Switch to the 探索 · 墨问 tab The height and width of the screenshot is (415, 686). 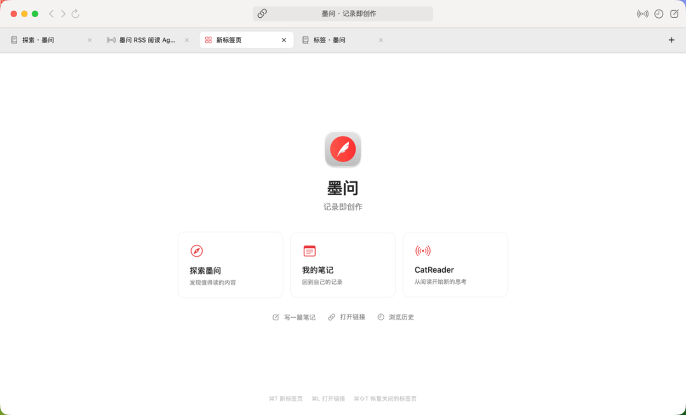[51, 40]
